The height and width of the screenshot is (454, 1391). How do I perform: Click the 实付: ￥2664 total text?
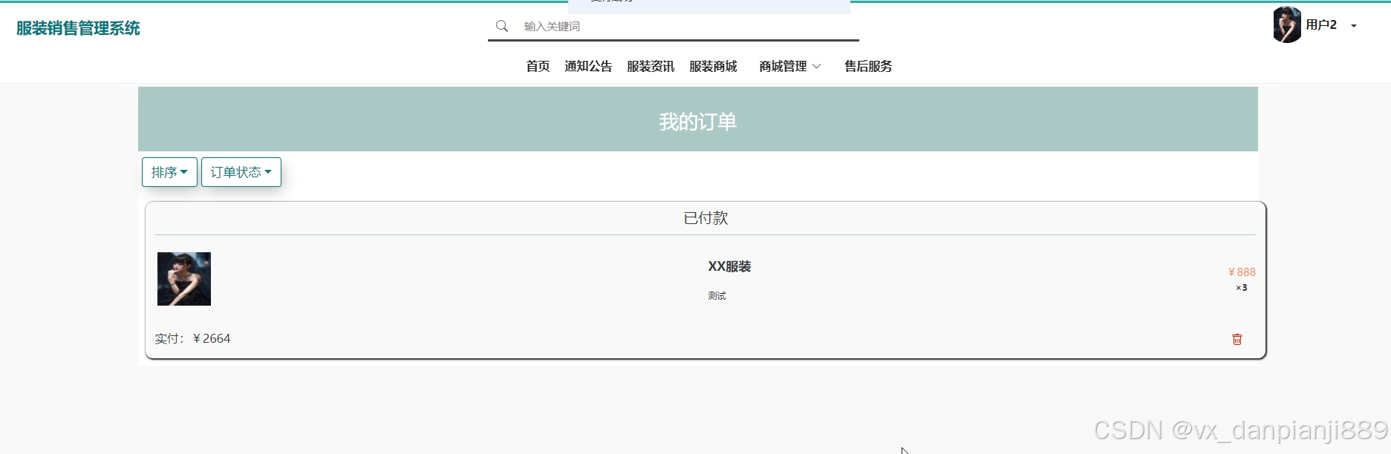192,338
